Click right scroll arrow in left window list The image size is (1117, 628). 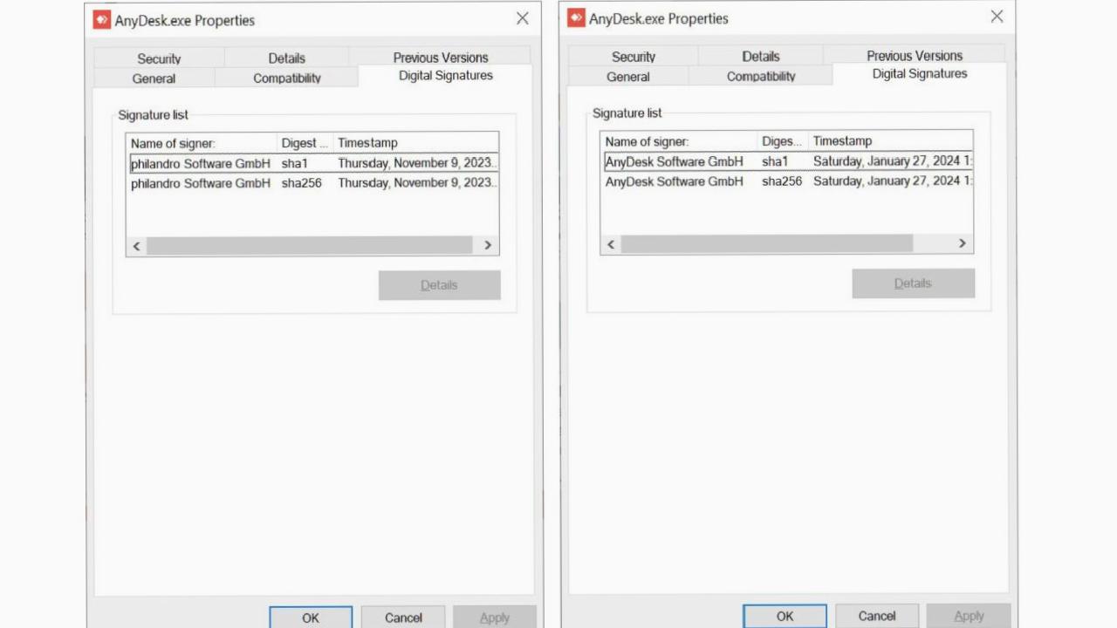tap(488, 246)
